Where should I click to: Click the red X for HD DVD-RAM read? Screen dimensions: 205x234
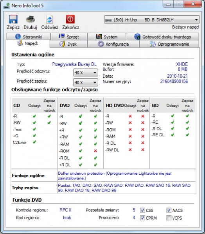click(130, 136)
